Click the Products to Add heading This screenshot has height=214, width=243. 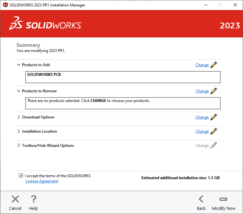coord(36,65)
